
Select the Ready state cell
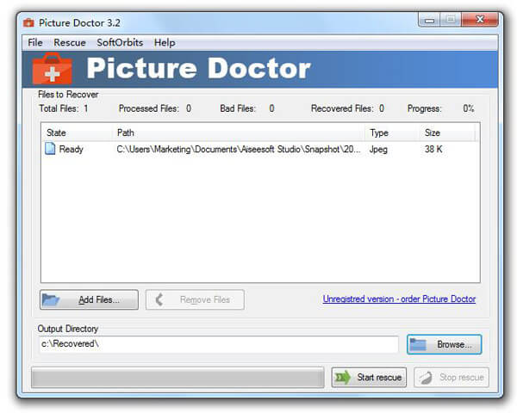[71, 149]
